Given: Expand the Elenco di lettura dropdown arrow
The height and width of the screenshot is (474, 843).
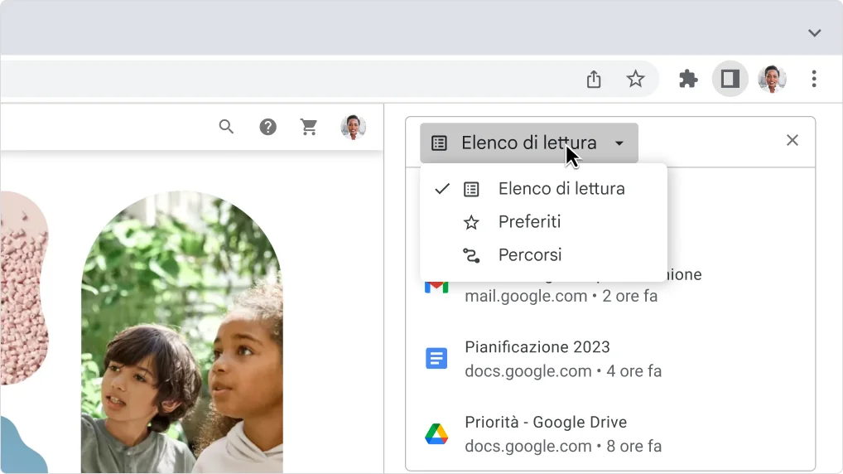Looking at the screenshot, I should point(619,143).
